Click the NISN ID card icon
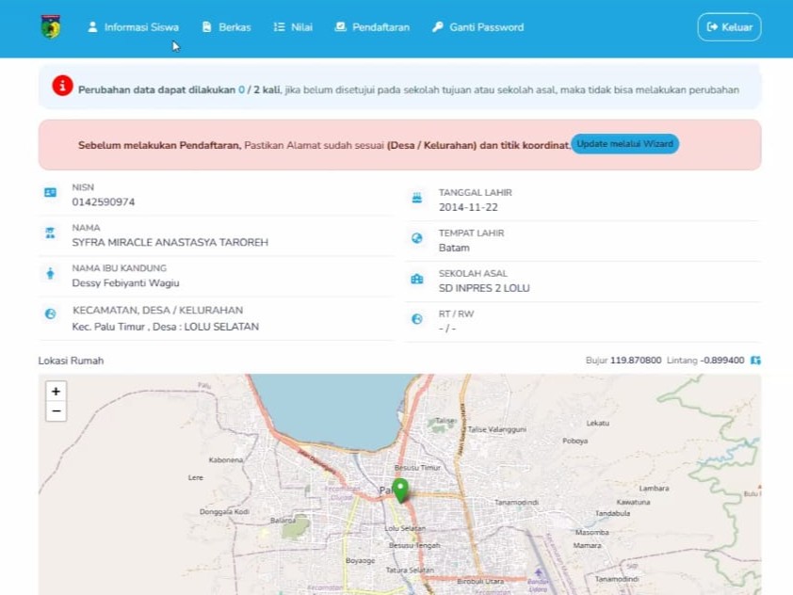 pos(50,193)
